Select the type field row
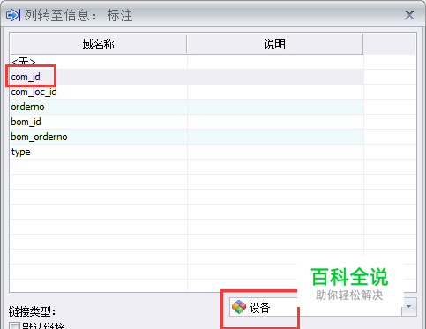 point(187,152)
